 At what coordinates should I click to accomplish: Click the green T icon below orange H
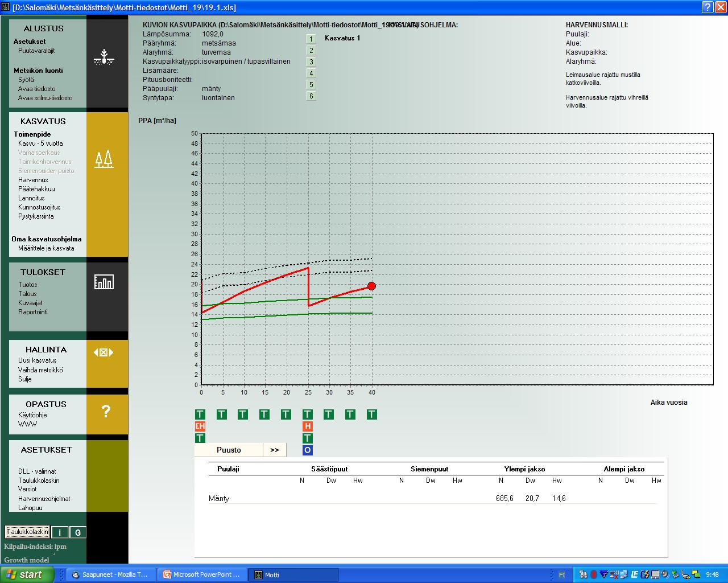click(x=308, y=438)
